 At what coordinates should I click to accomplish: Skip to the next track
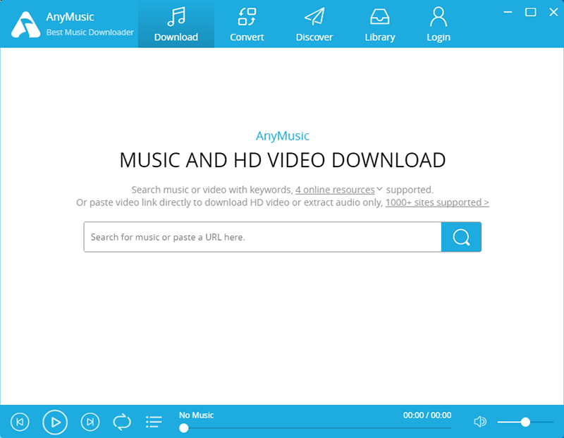point(90,422)
